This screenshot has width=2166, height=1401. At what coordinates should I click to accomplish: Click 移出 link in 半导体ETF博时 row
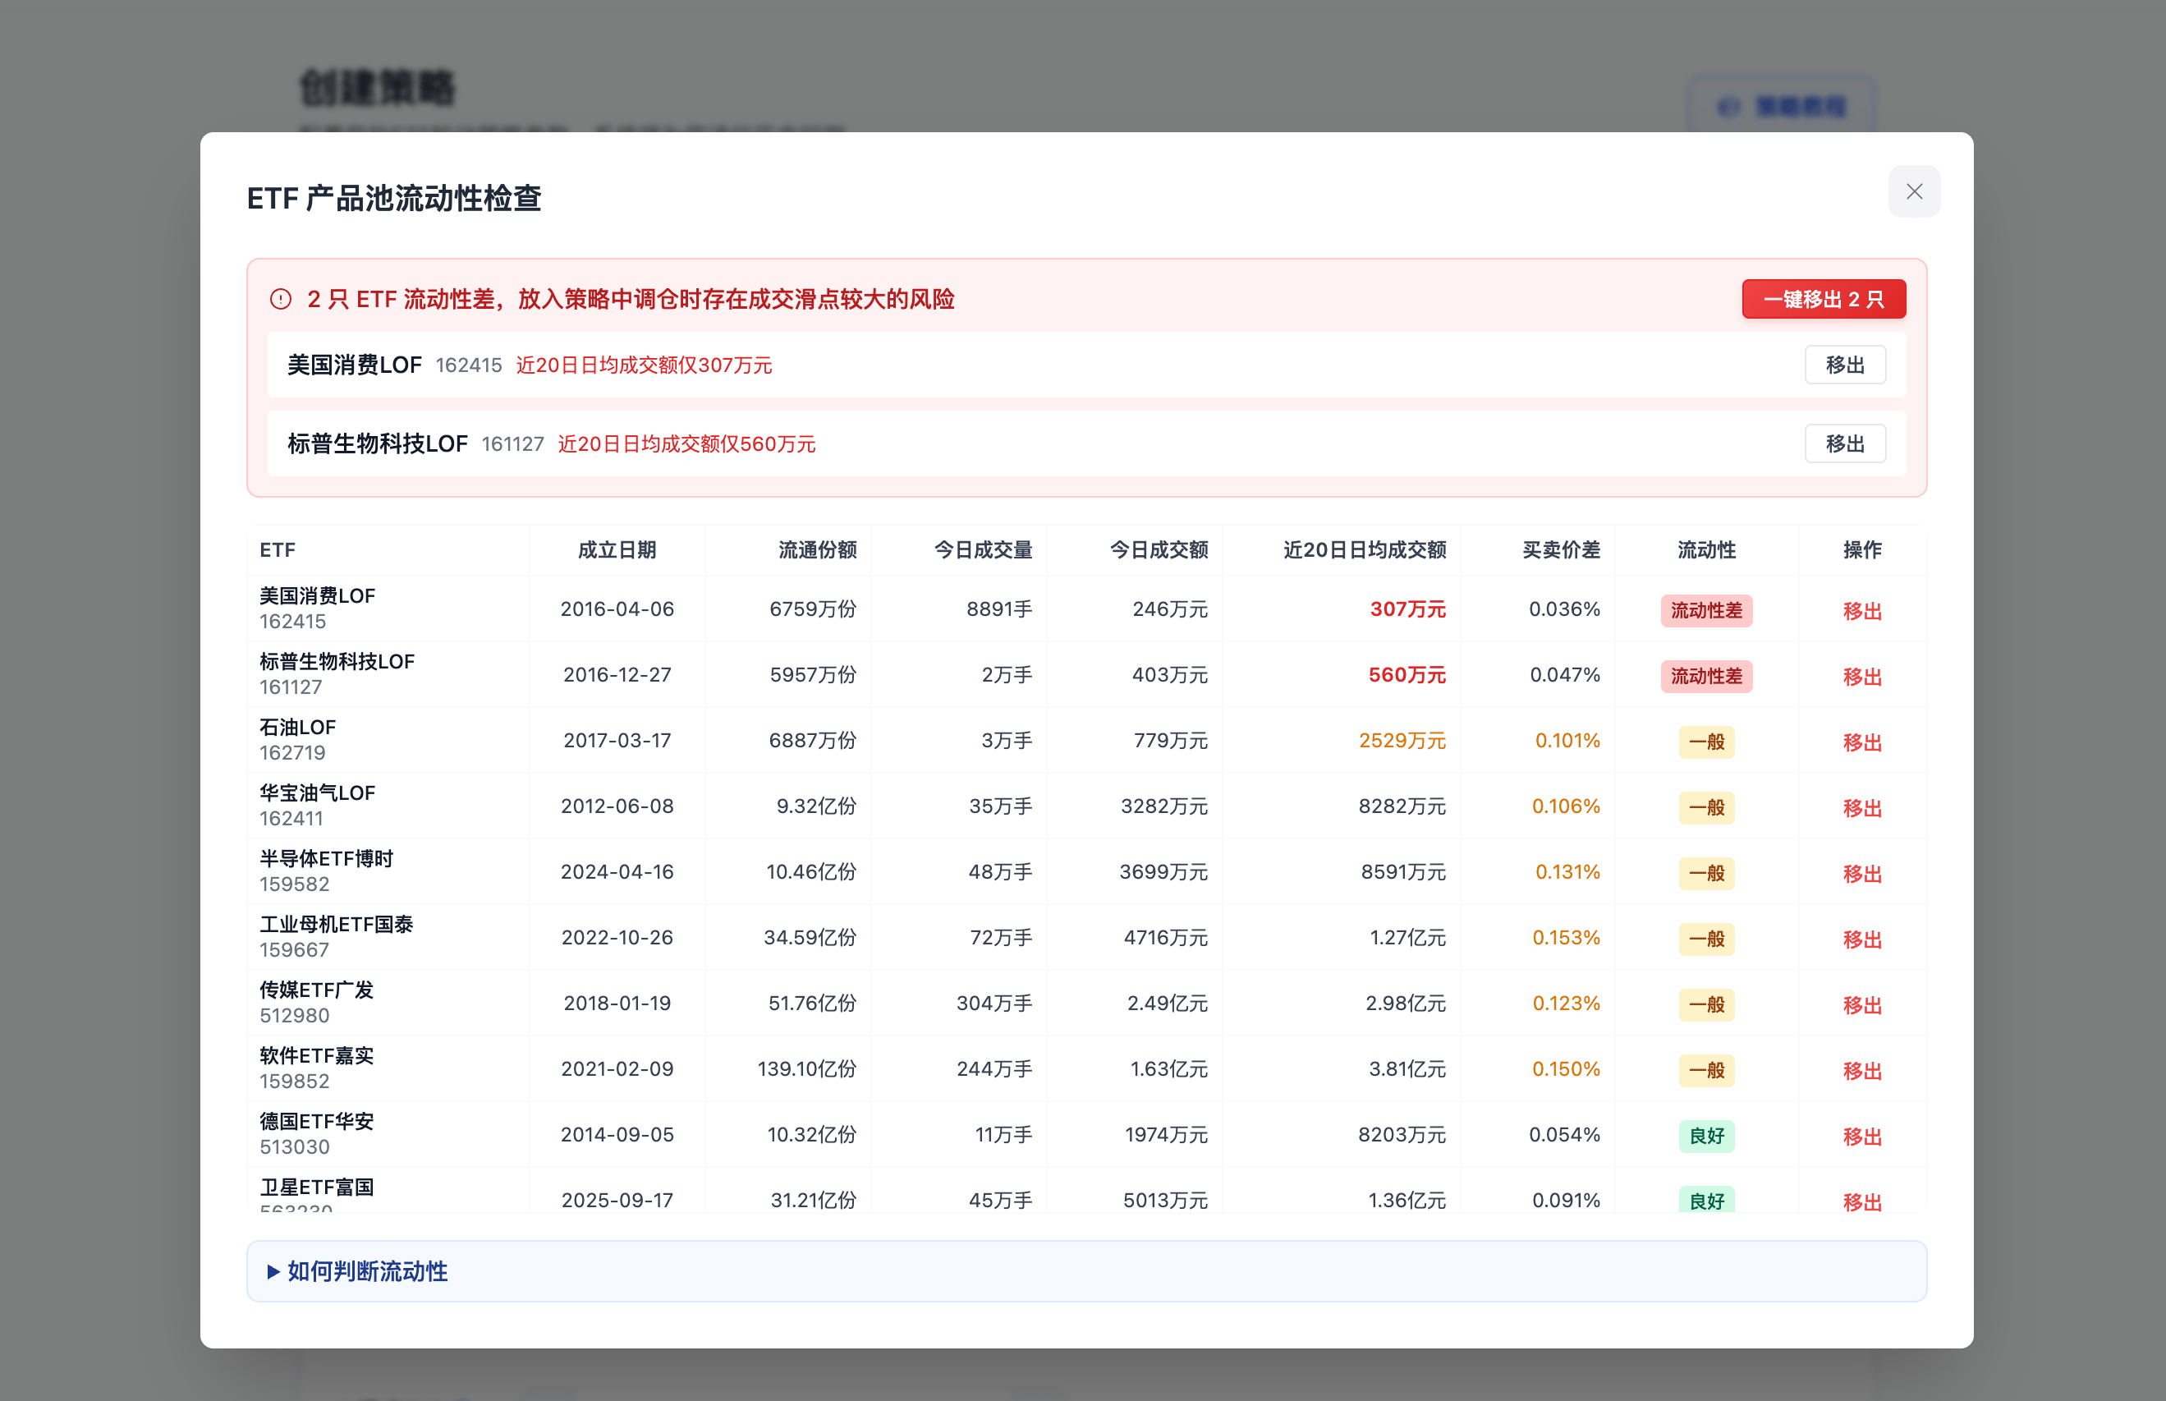point(1862,873)
